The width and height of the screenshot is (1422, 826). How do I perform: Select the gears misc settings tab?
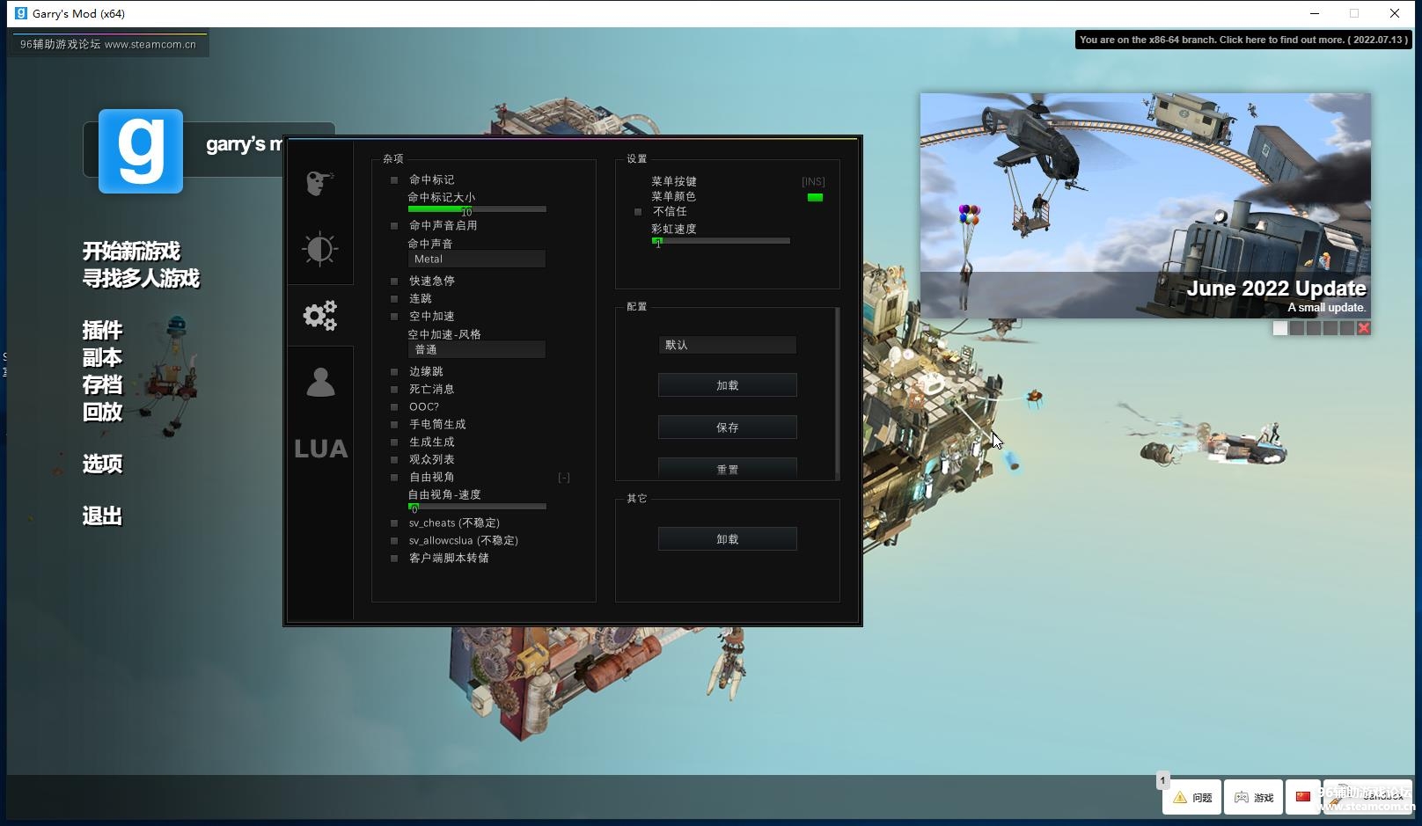coord(320,315)
